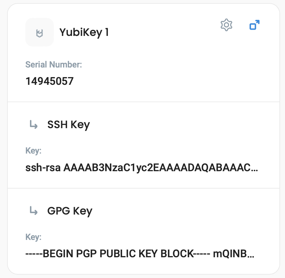Select the BEGIN PGP PUBLIC KEY BLOCK text
Screen dimensions: 285x278
[x=118, y=254]
